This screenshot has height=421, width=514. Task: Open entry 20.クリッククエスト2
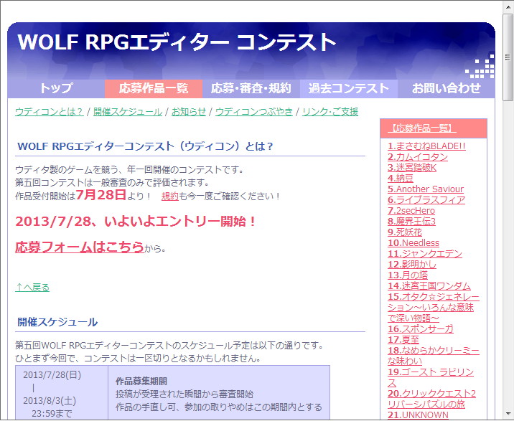431,399
